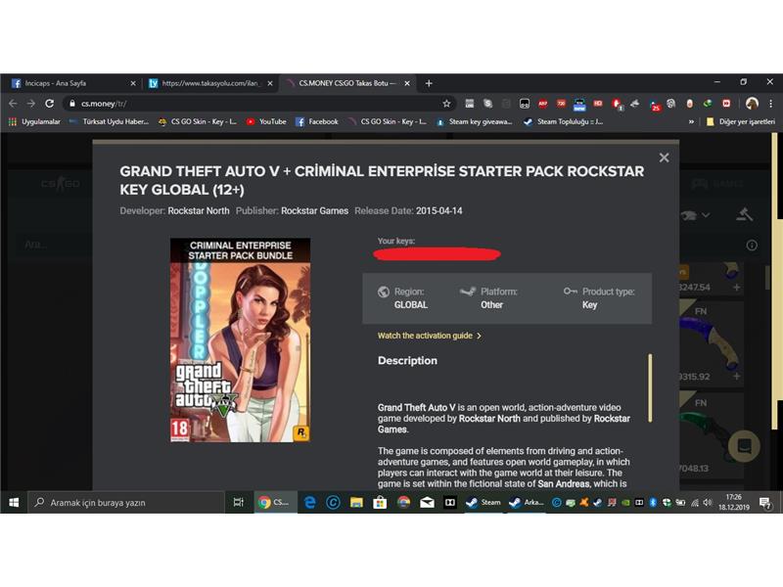Open the Windows notification center
This screenshot has width=783, height=587.
(765, 503)
